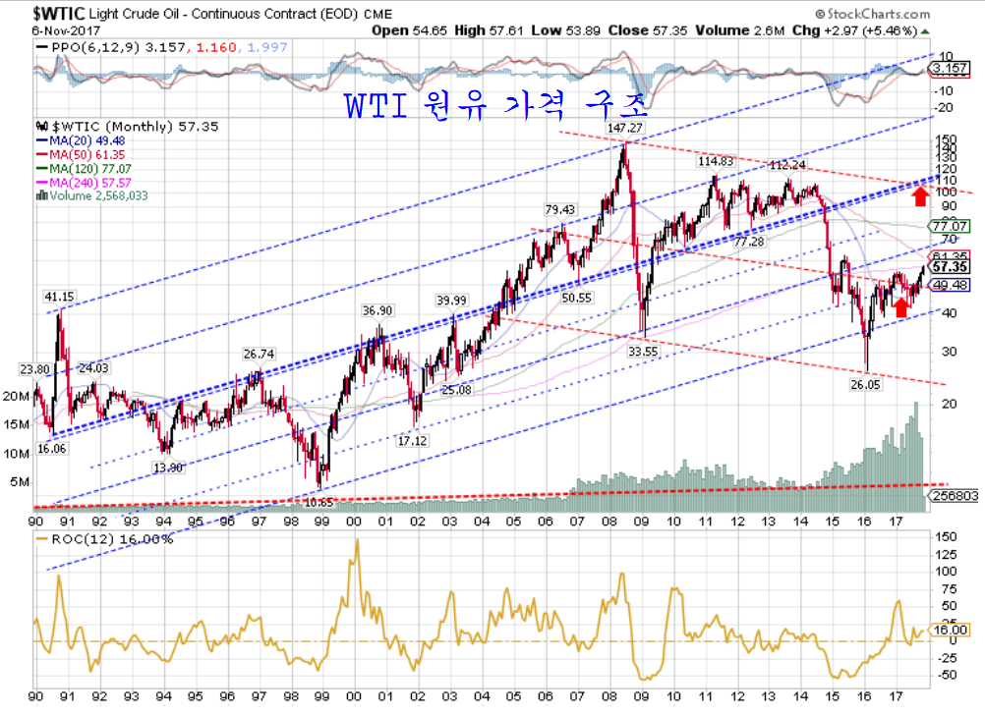Select the MA(50) 61.35 legend entry
This screenshot has width=985, height=716.
coord(79,154)
